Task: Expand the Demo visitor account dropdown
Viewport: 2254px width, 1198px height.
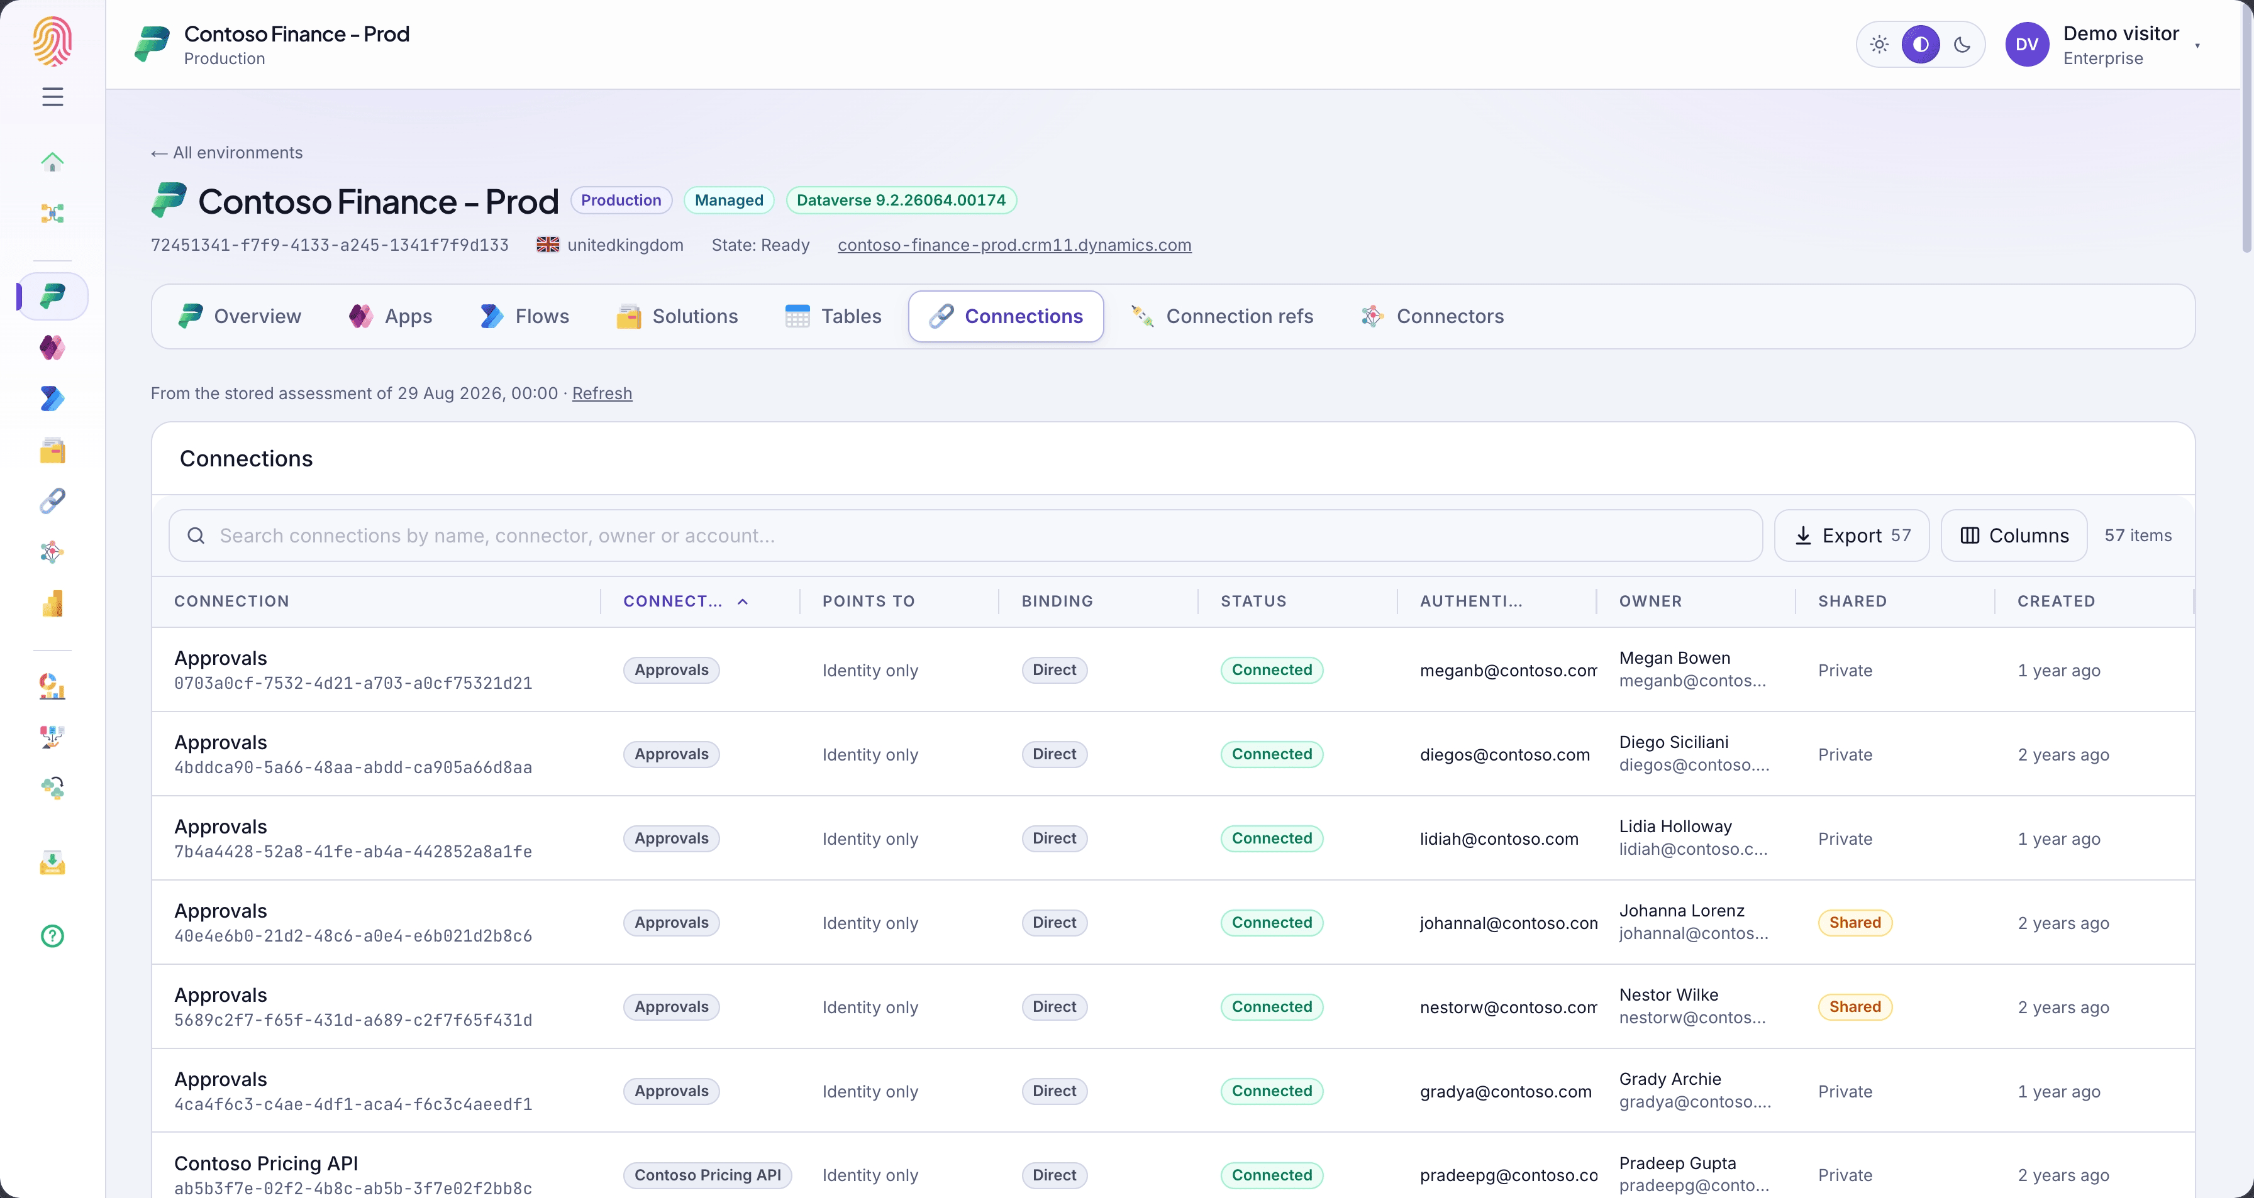Action: pos(2104,45)
